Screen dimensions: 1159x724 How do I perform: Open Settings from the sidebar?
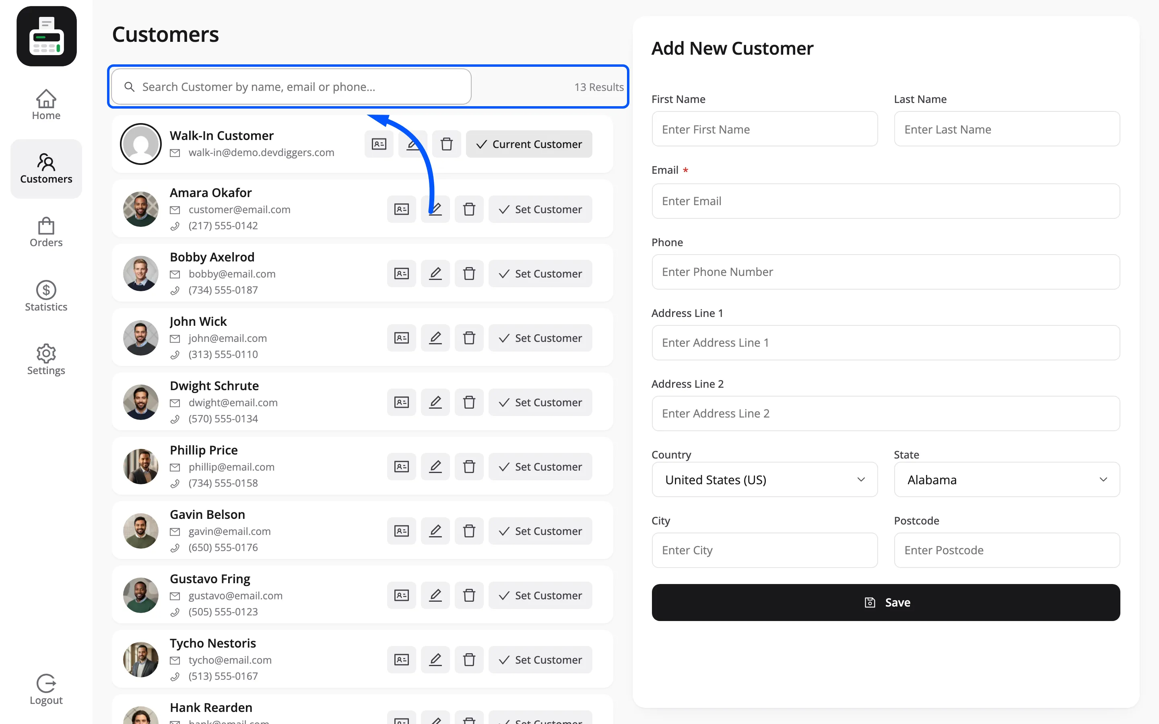46,360
